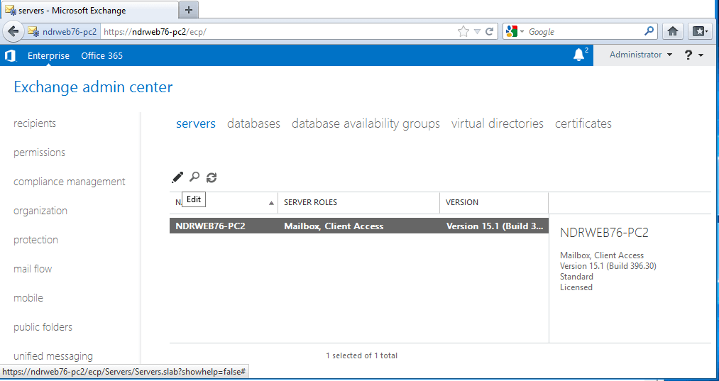The height and width of the screenshot is (381, 719).
Task: Open the servers tab
Action: 196,123
